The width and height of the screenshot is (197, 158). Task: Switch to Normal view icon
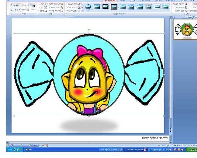[46, 146]
